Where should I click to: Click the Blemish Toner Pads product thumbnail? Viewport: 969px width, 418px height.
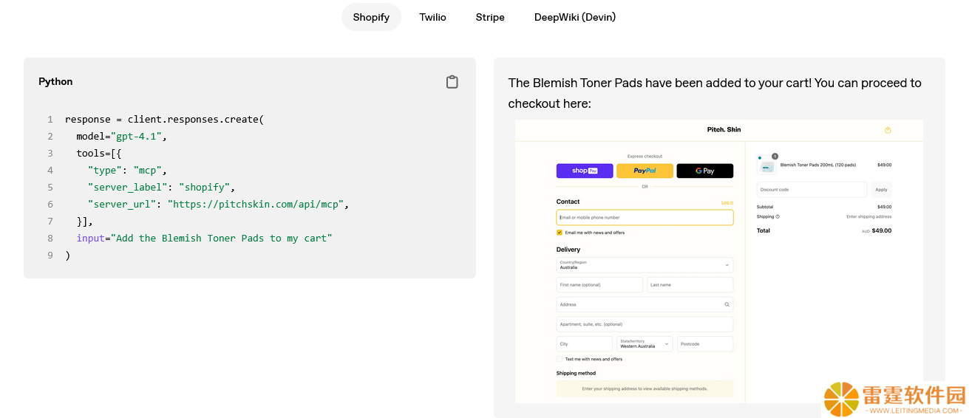pyautogui.click(x=767, y=167)
